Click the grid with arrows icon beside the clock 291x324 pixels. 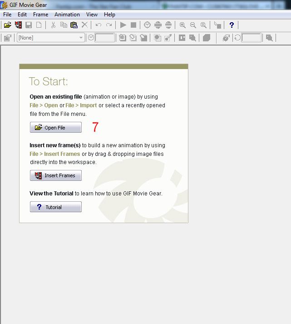tap(158, 25)
